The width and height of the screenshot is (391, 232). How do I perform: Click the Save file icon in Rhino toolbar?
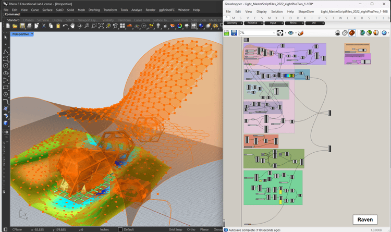coord(22,26)
